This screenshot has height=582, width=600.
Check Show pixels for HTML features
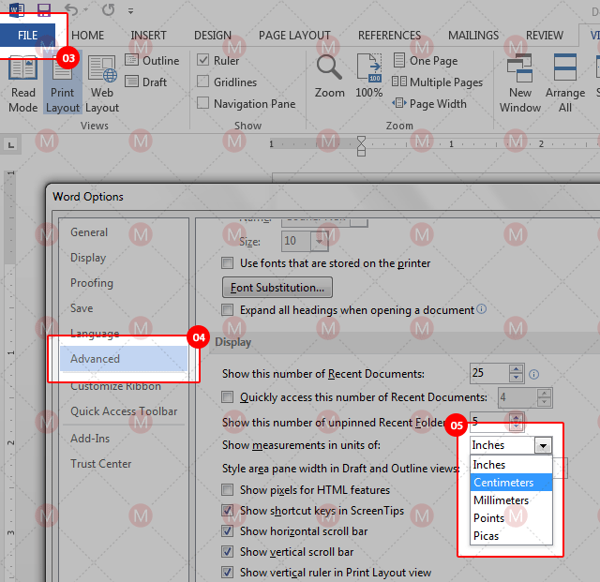coord(227,489)
